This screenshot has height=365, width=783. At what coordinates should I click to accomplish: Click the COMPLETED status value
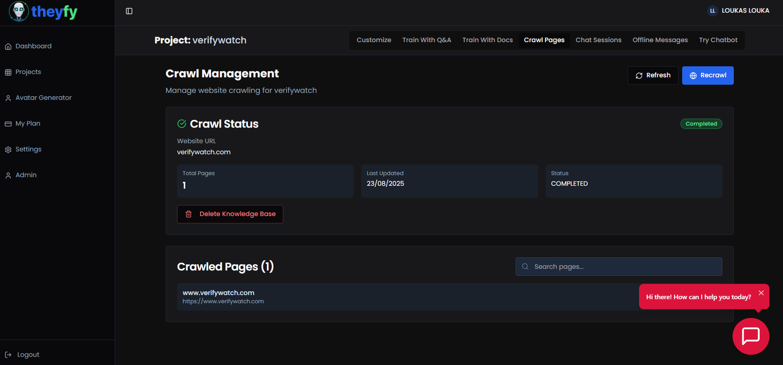click(x=569, y=184)
